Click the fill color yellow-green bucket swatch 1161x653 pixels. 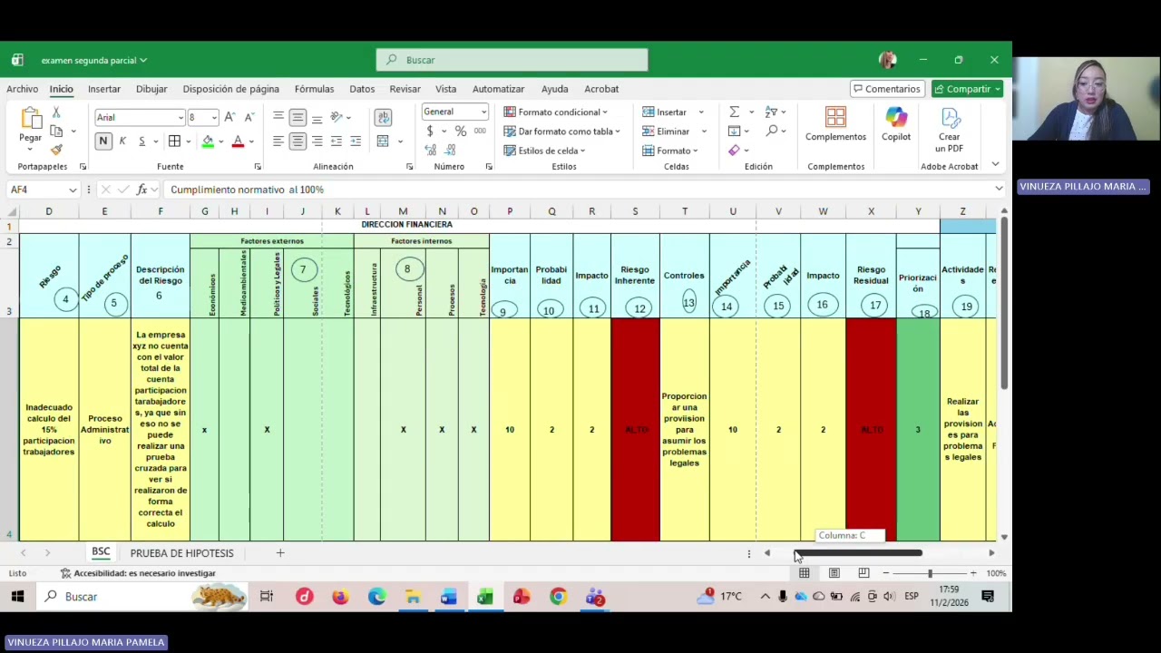click(208, 141)
